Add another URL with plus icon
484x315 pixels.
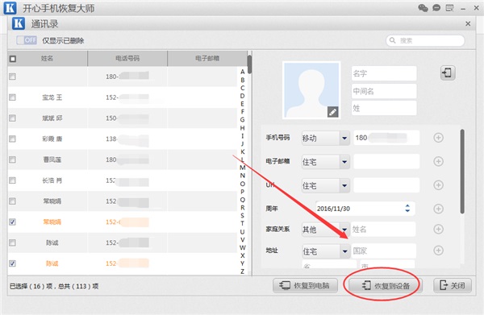[438, 185]
